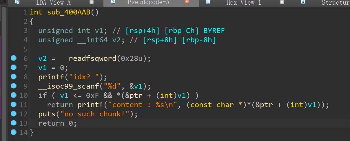Click the left vertical scrollbar strip
350x141 pixels.
(x=3, y=72)
